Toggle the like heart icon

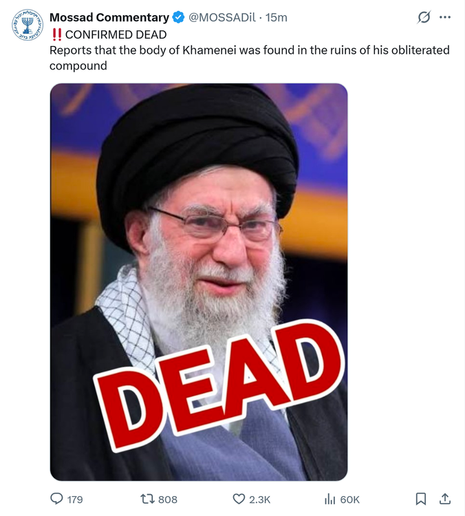coord(239,499)
